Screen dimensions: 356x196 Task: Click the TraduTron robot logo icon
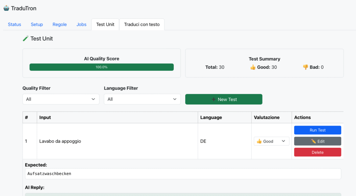pyautogui.click(x=6, y=8)
